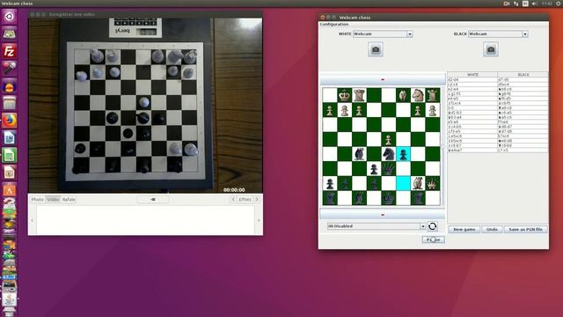Click the empty cyan highlighted square

coord(403,184)
